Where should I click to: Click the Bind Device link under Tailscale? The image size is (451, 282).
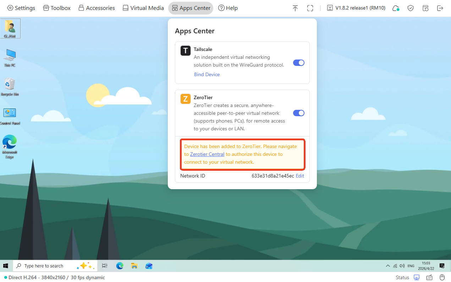[207, 74]
